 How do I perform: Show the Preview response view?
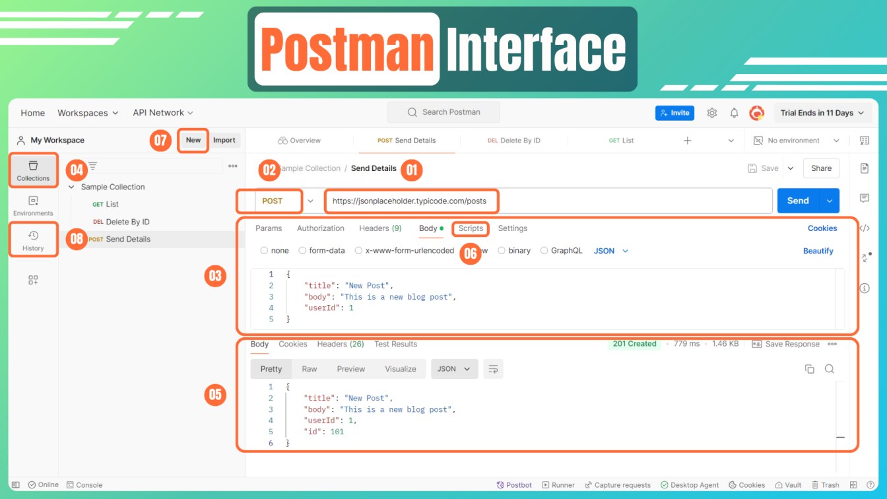coord(351,369)
